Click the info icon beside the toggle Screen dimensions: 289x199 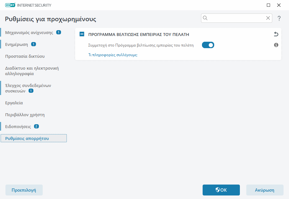pos(276,45)
